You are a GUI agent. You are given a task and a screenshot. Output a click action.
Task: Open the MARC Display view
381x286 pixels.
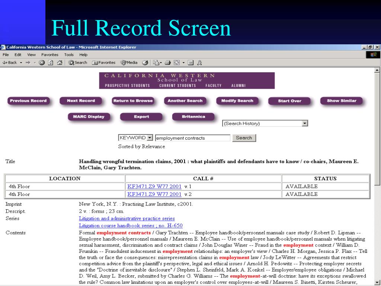tap(89, 117)
